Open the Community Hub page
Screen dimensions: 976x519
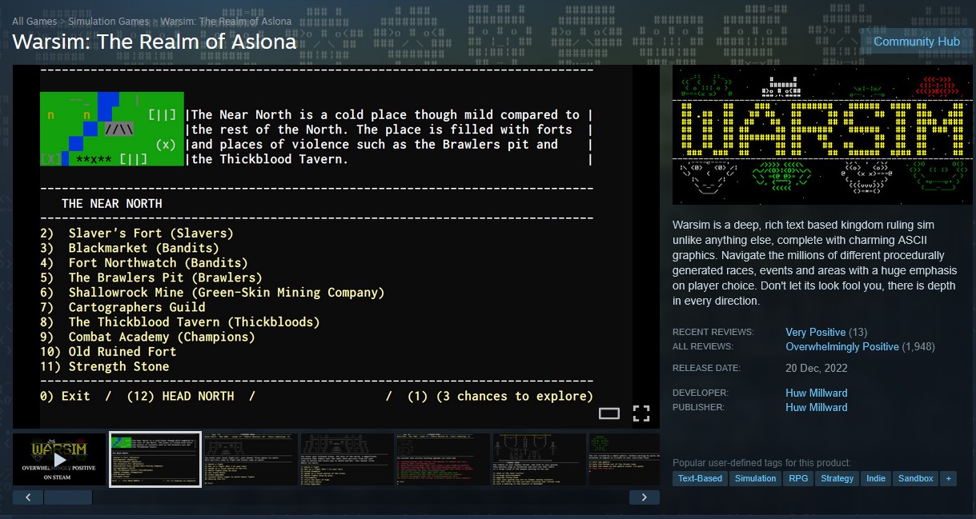pyautogui.click(x=916, y=42)
